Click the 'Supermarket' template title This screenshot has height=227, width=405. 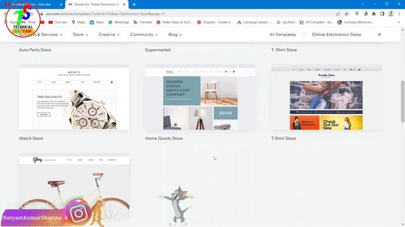pos(158,50)
